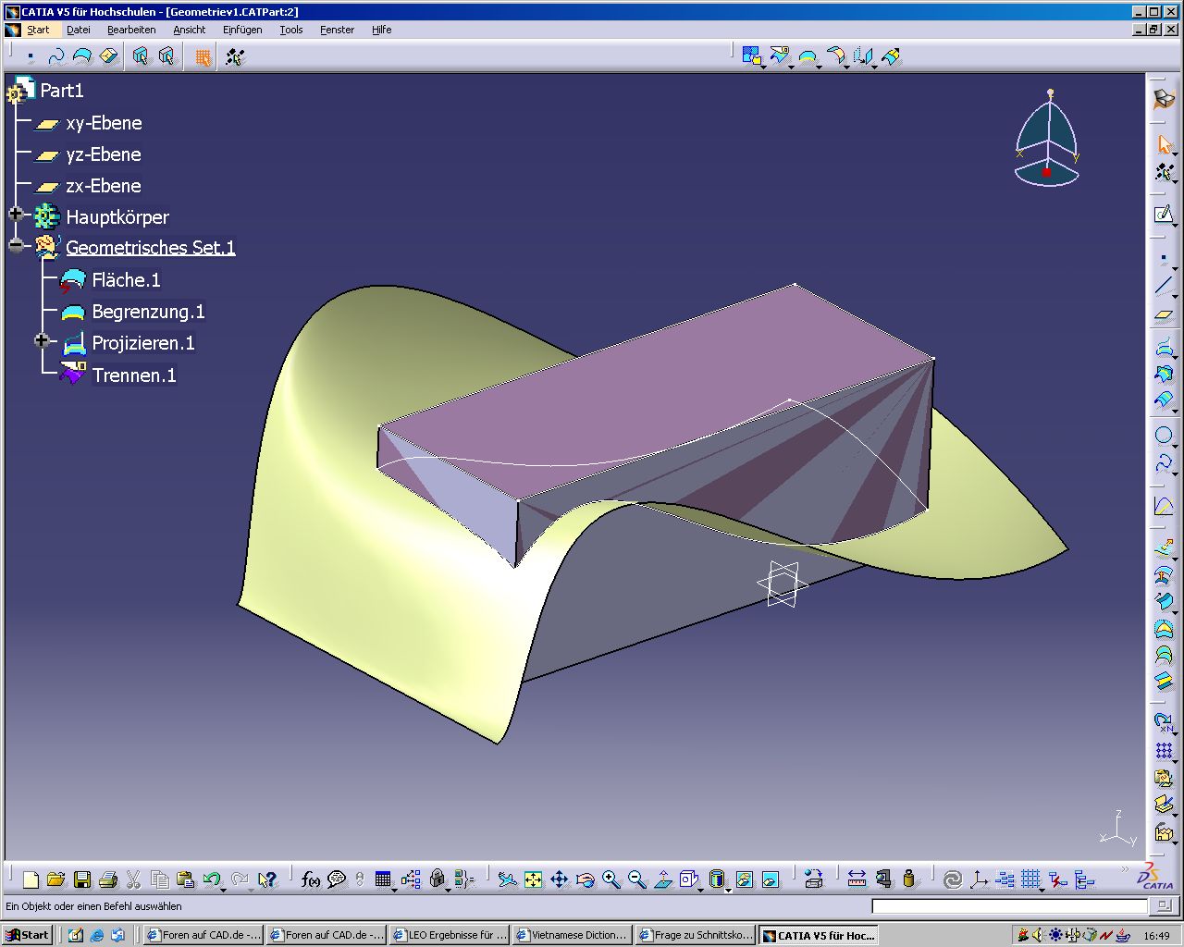This screenshot has height=947, width=1184.
Task: Click the What's This help cursor icon
Action: click(267, 879)
